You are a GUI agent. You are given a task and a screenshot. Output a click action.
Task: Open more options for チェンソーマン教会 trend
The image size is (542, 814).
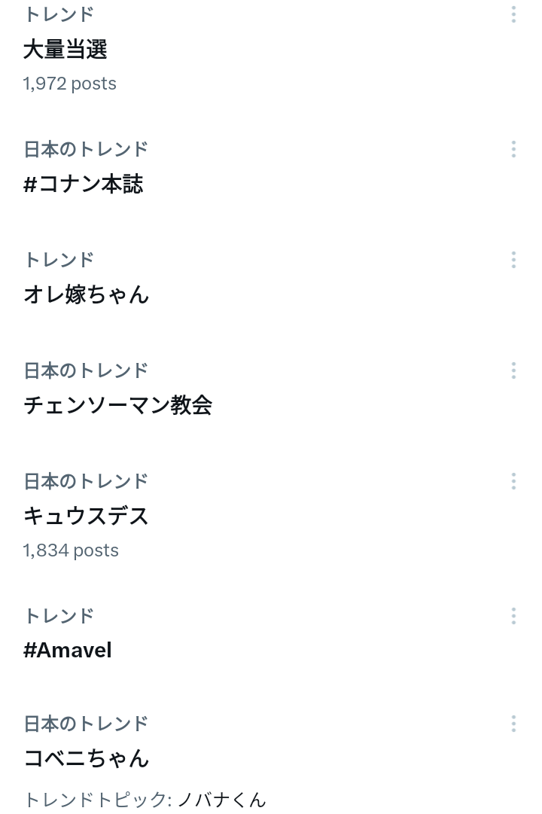click(513, 370)
